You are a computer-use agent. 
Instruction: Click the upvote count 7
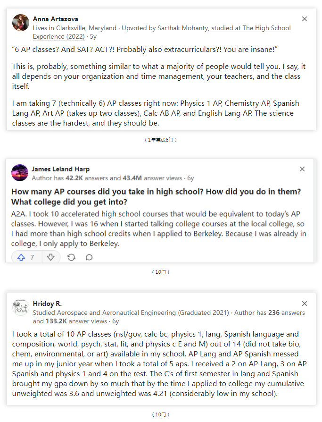pos(32,258)
